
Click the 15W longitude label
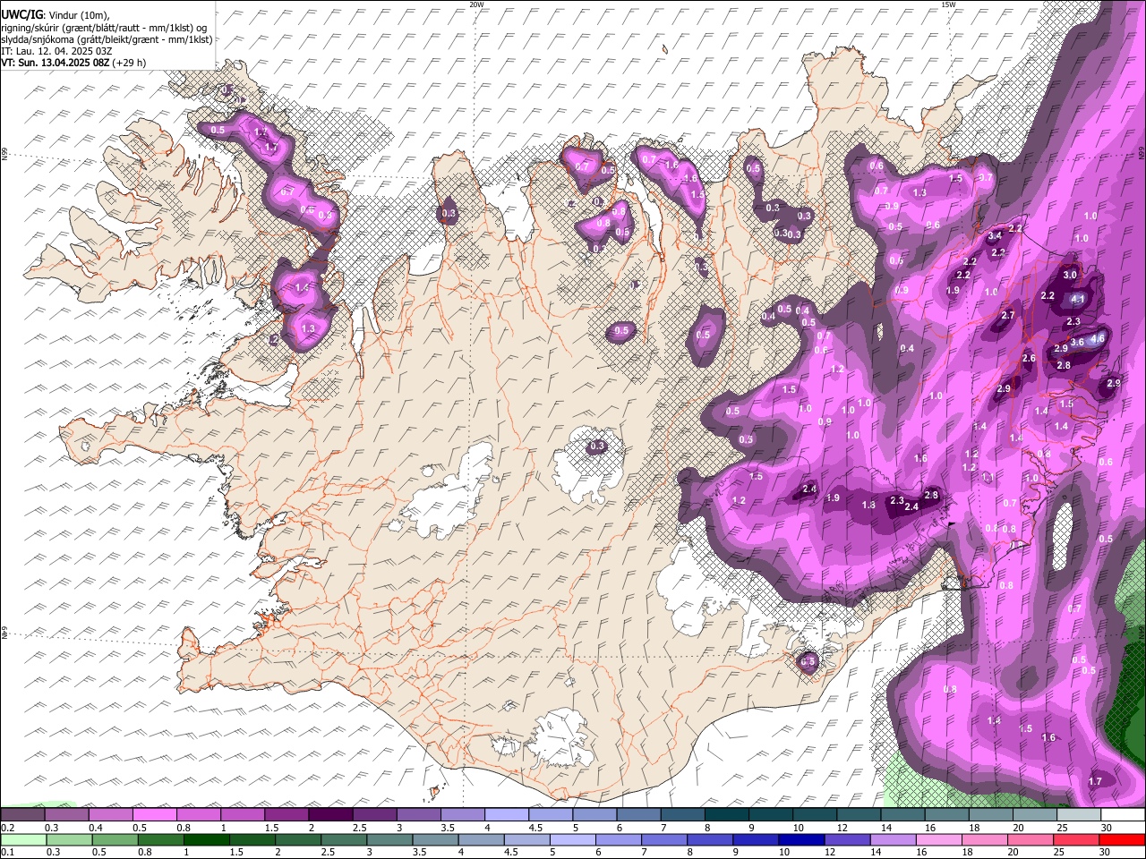coord(948,4)
